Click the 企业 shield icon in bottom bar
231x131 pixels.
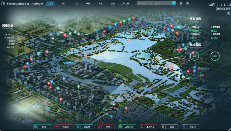pos(163,127)
